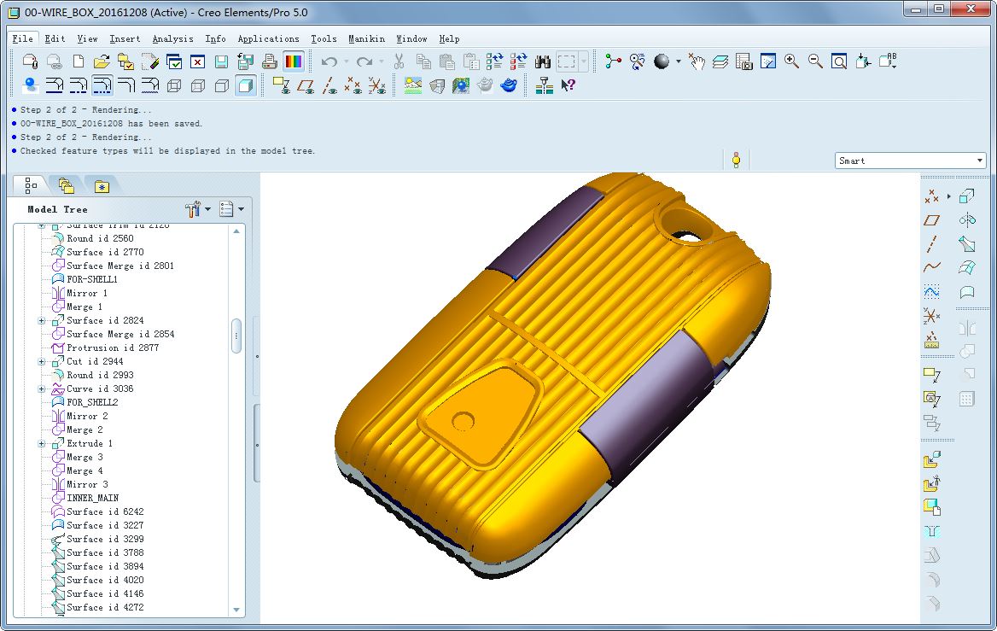Print the model using printer icon
Image resolution: width=997 pixels, height=631 pixels.
pyautogui.click(x=269, y=61)
